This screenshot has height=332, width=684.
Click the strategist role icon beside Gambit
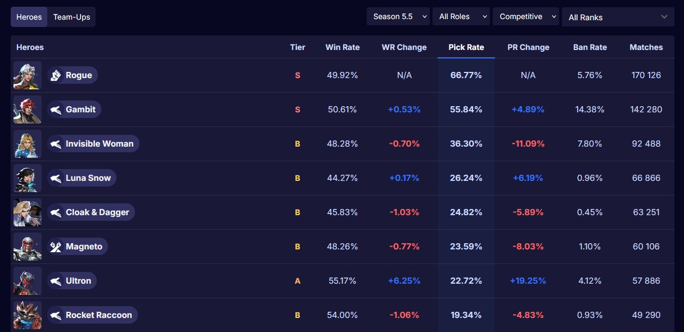tap(56, 110)
